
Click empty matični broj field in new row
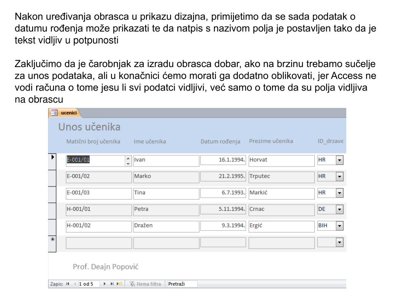pos(99,243)
